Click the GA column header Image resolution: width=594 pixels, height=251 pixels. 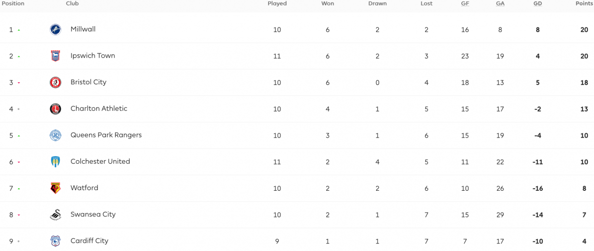(500, 4)
